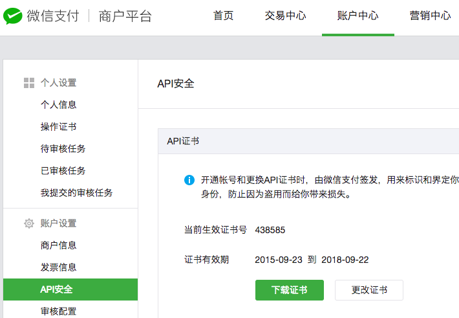Click the blue info icon in API证书
The image size is (459, 318).
click(189, 179)
